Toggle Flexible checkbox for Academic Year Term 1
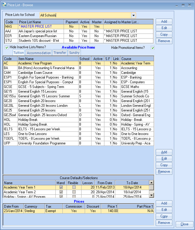The image size is (195, 230). [74, 187]
